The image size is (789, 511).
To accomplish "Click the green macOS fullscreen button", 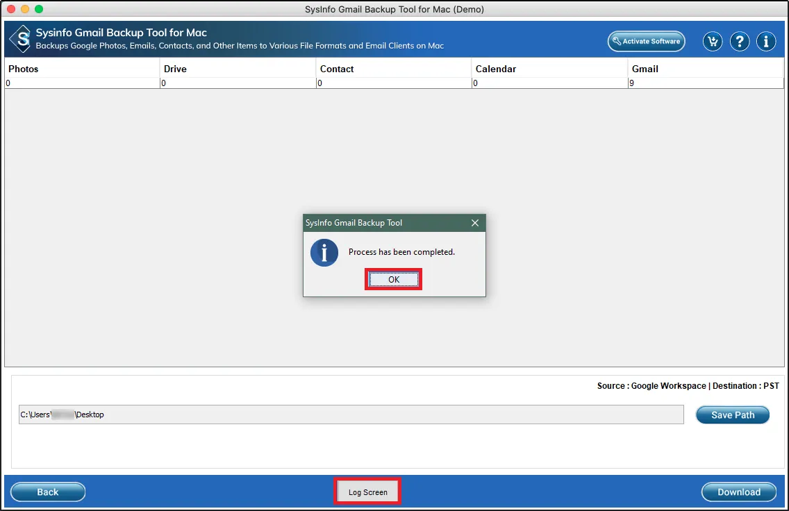I will coord(39,9).
